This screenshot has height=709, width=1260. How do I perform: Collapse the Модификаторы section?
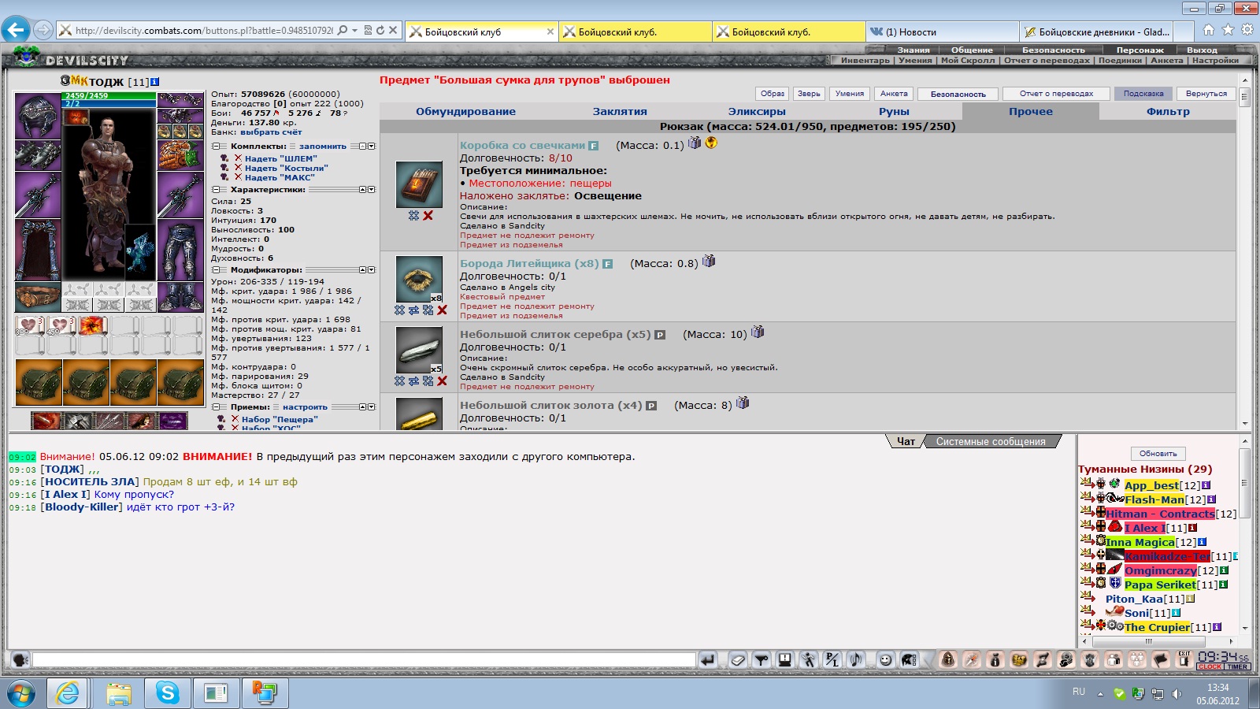(216, 270)
